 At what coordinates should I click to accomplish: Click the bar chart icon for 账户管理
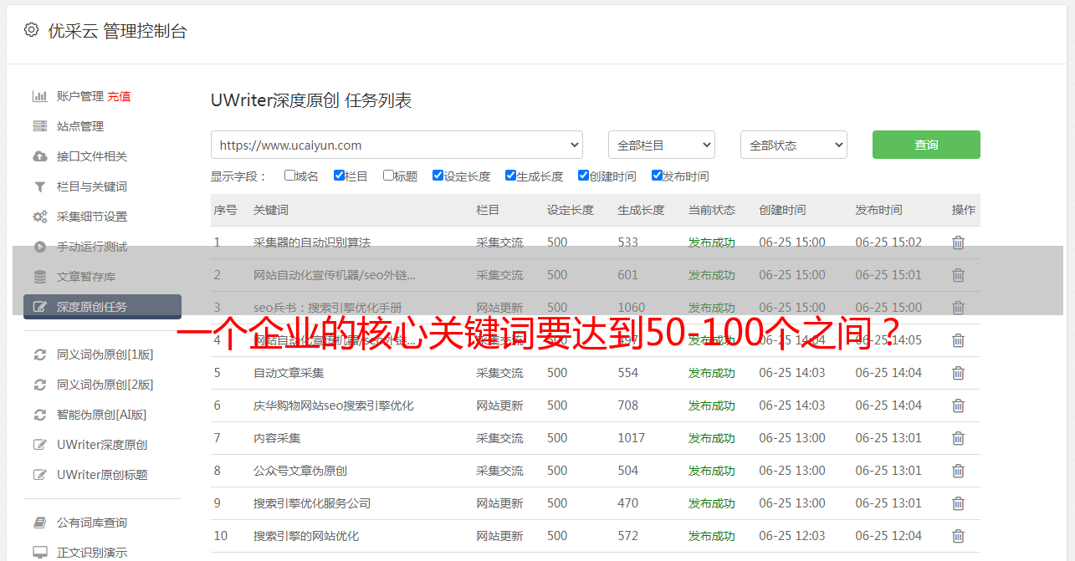tap(39, 96)
